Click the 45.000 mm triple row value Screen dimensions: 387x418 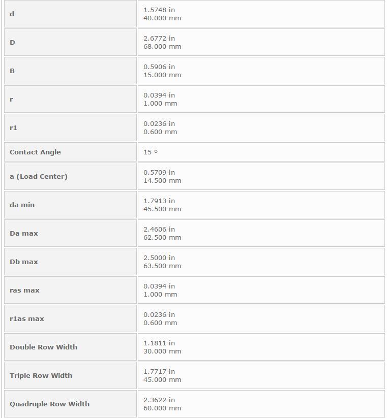click(x=162, y=380)
